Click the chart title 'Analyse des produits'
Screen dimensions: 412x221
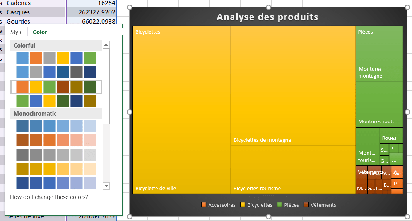[267, 17]
